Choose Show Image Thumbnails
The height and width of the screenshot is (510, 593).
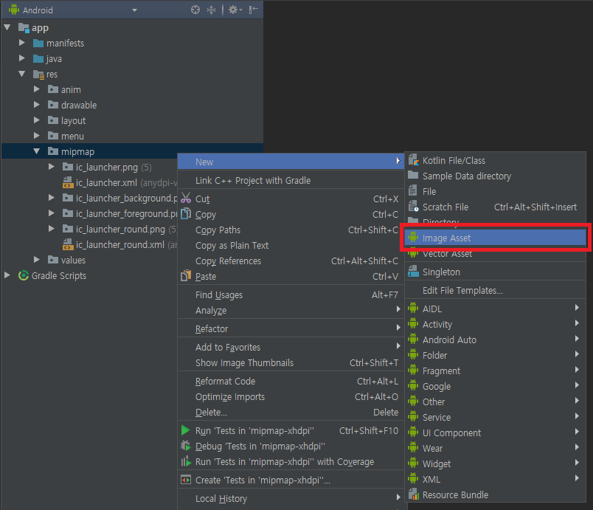click(291, 363)
